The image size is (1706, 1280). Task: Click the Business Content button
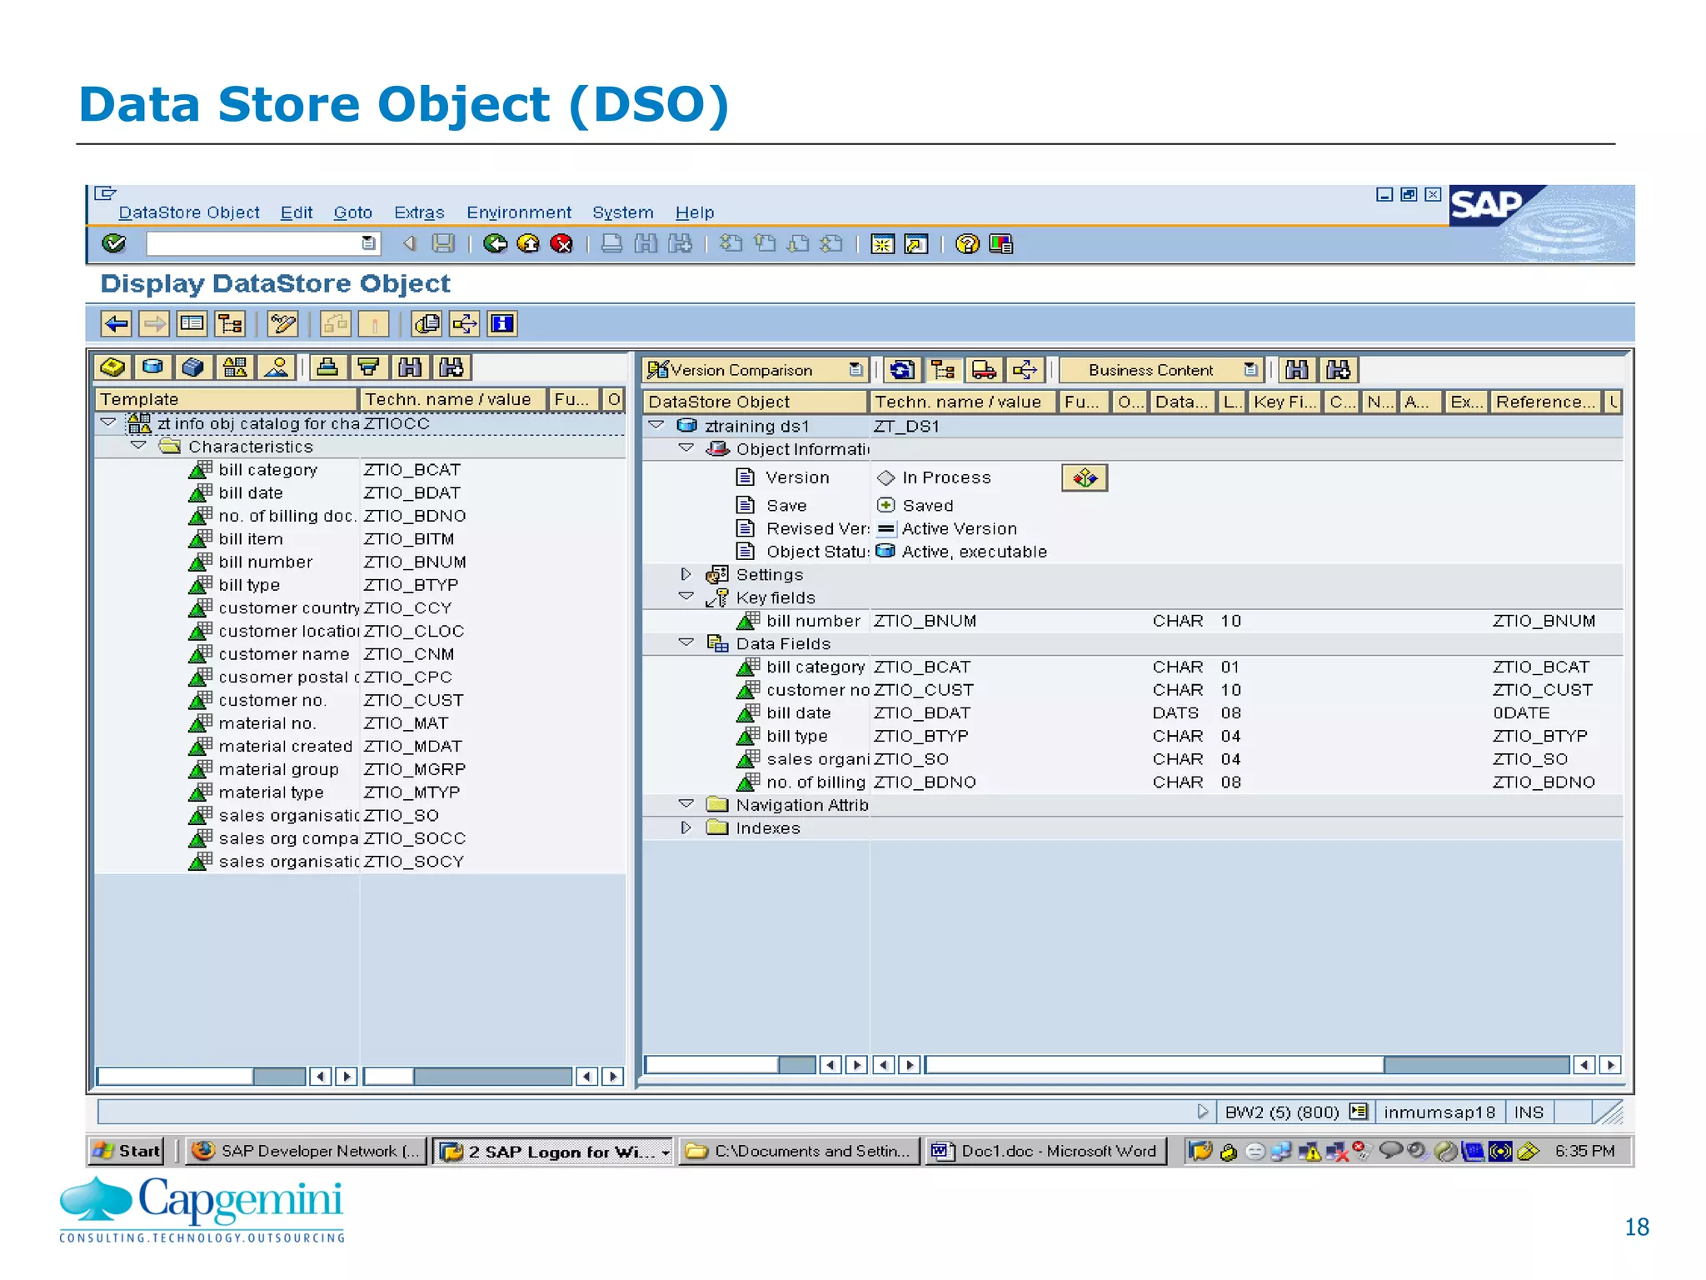pos(1160,369)
